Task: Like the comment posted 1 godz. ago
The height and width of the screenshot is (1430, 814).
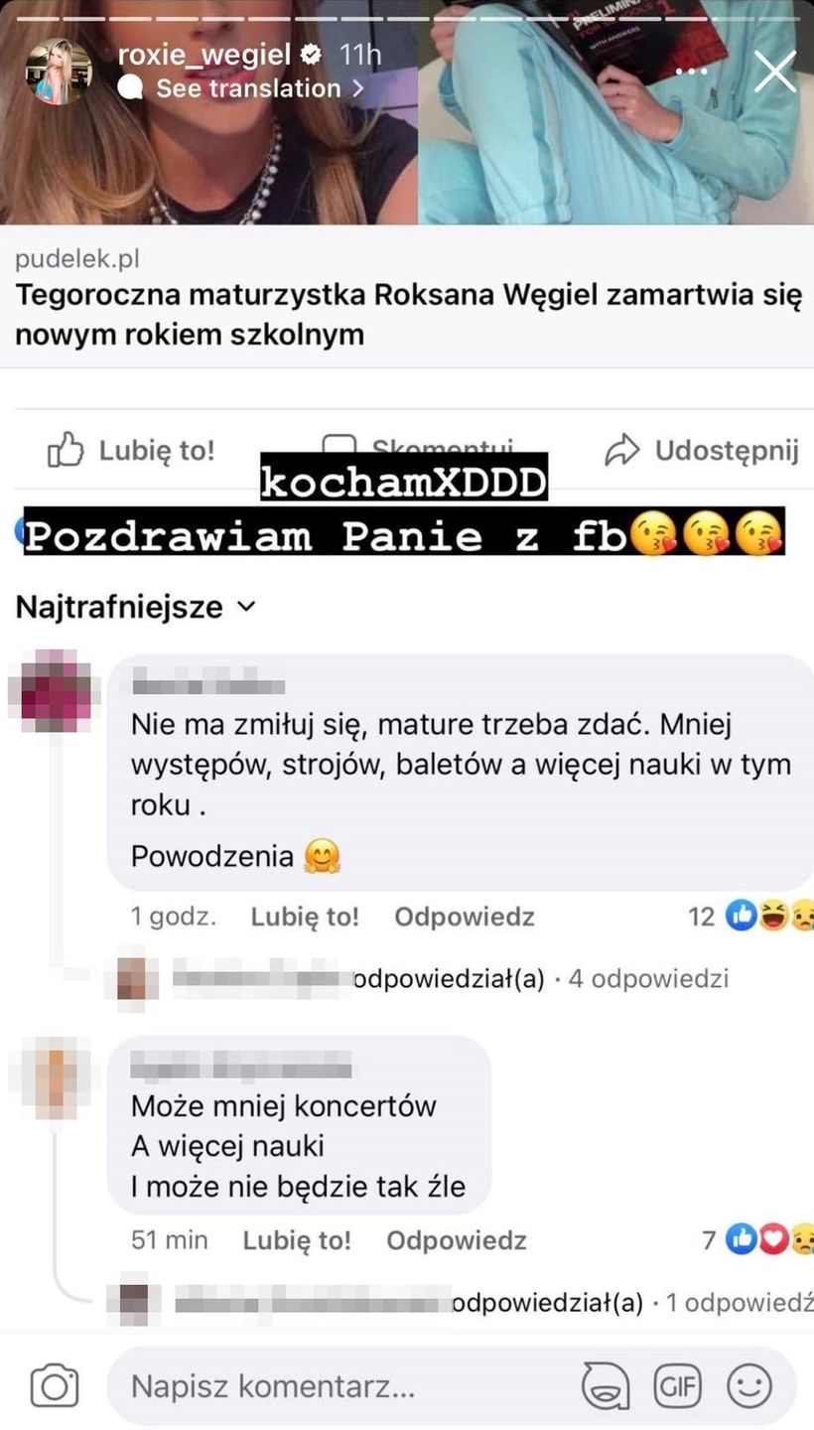Action: click(x=305, y=917)
